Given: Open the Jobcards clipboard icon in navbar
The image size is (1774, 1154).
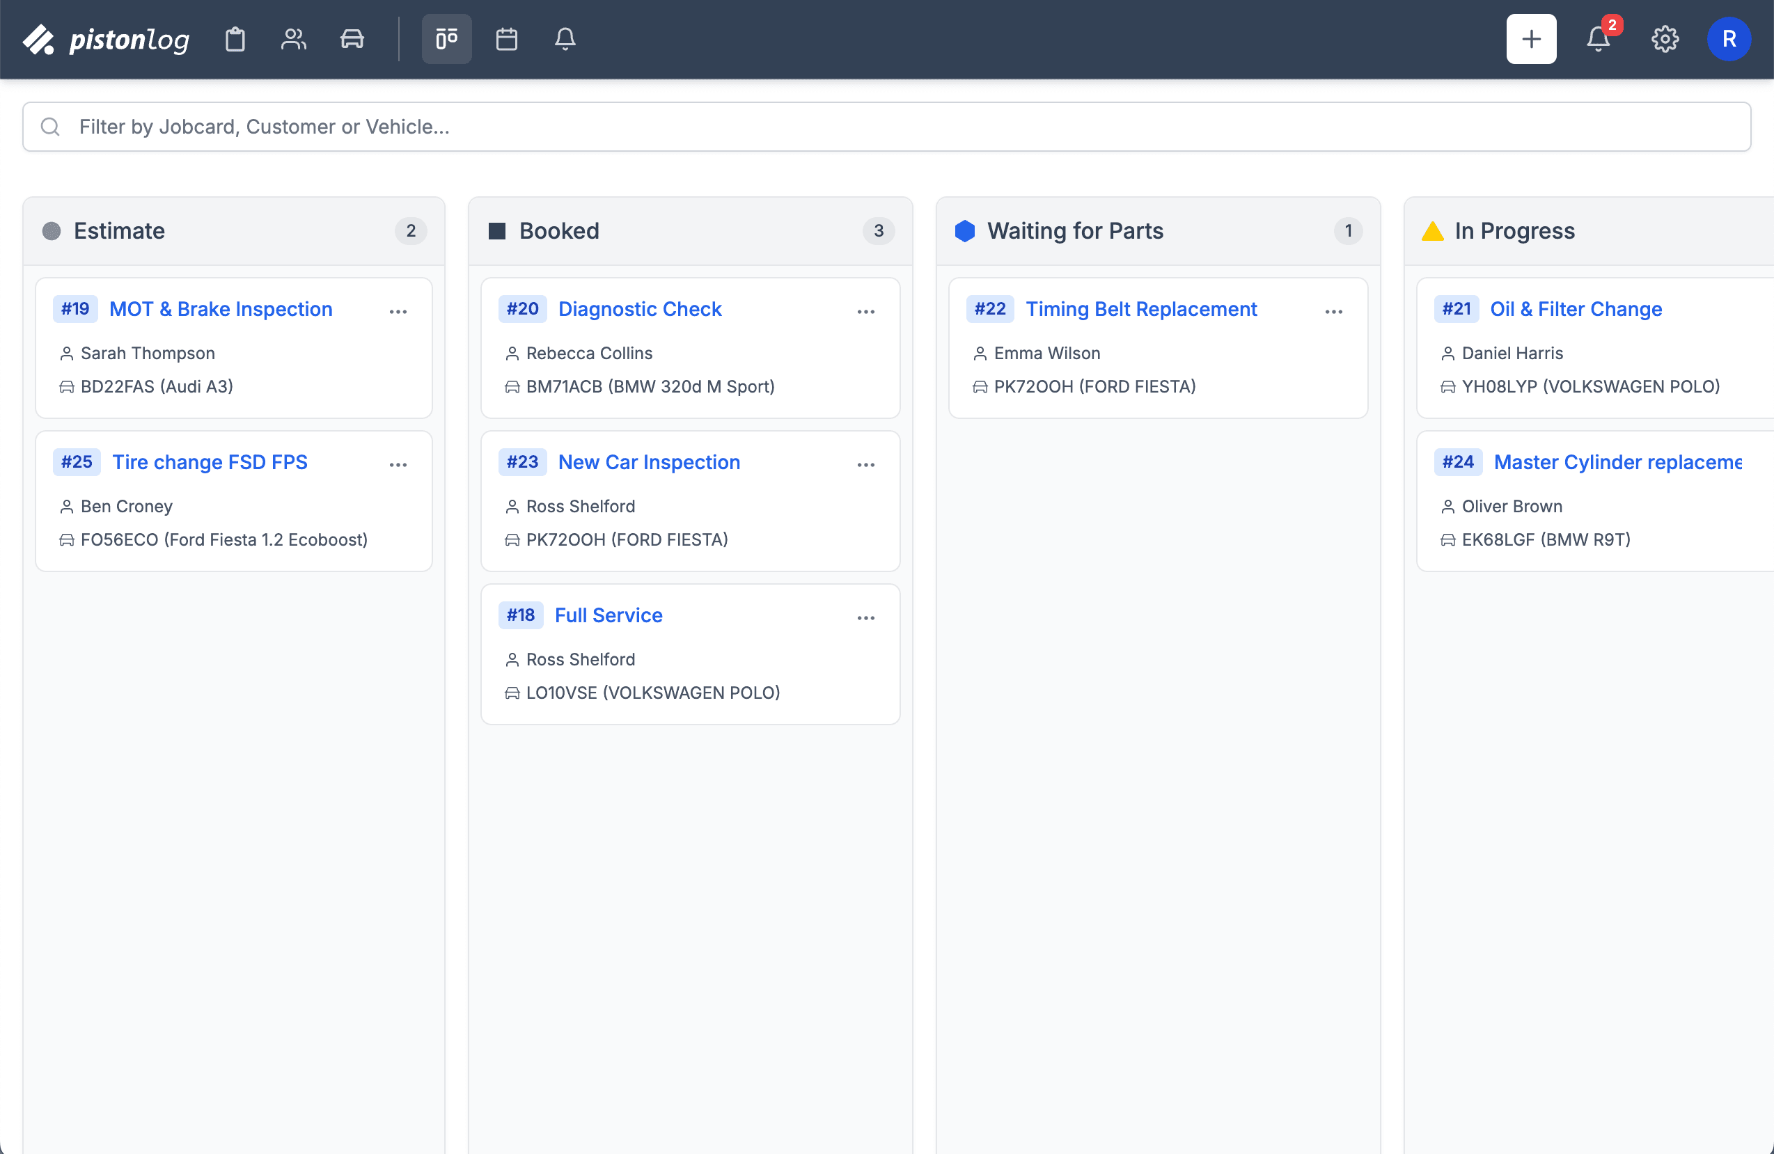Looking at the screenshot, I should [235, 39].
